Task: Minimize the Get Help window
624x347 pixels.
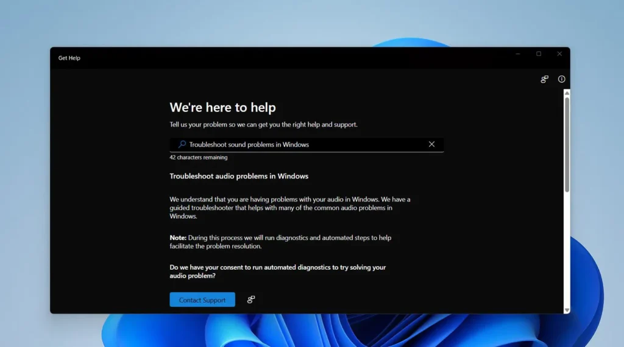Action: [x=518, y=54]
